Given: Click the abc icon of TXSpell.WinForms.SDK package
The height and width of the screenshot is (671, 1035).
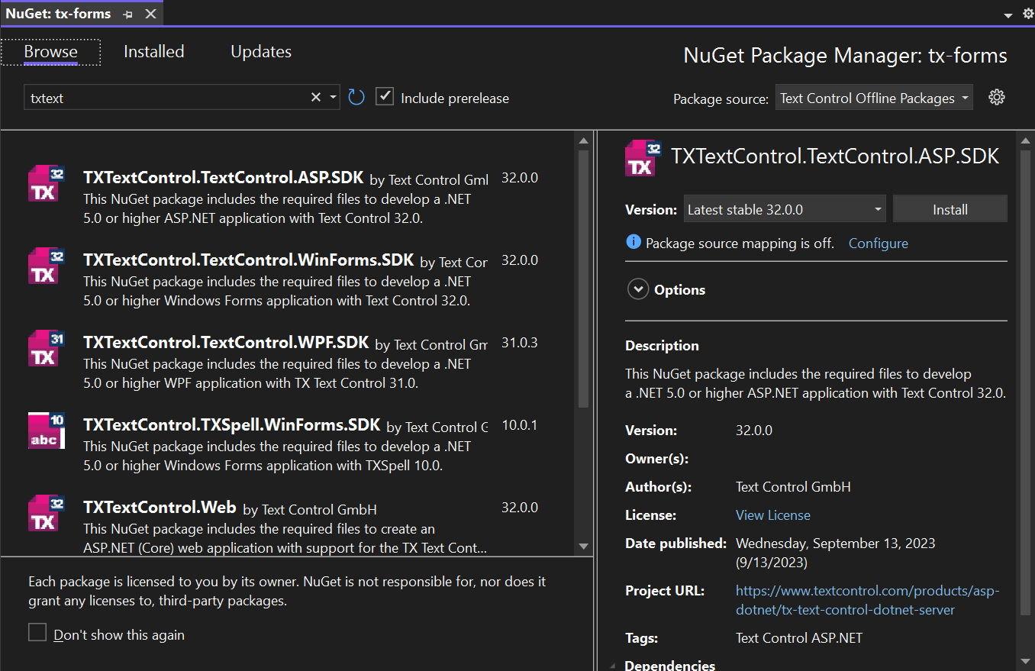Looking at the screenshot, I should (47, 431).
